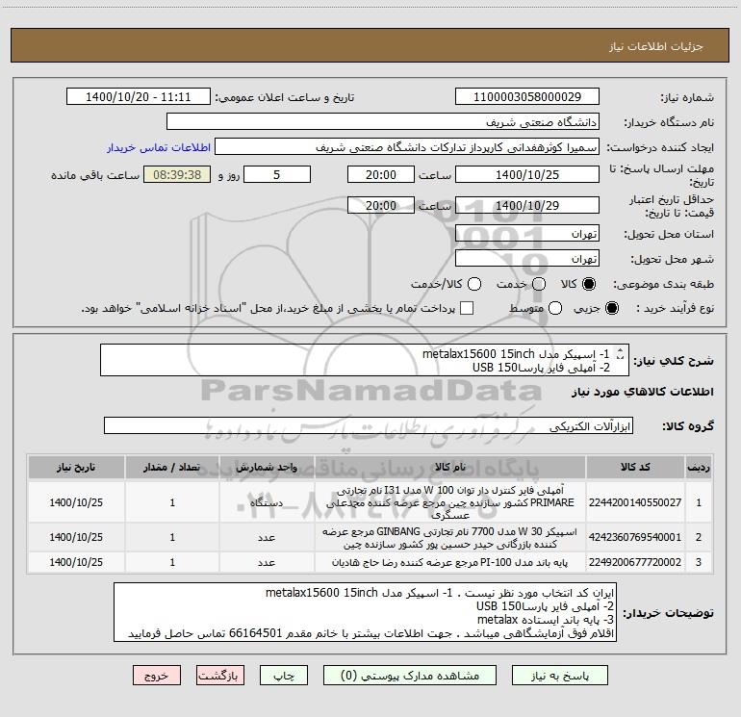Click the شهر محل تحویل field

(x=527, y=259)
